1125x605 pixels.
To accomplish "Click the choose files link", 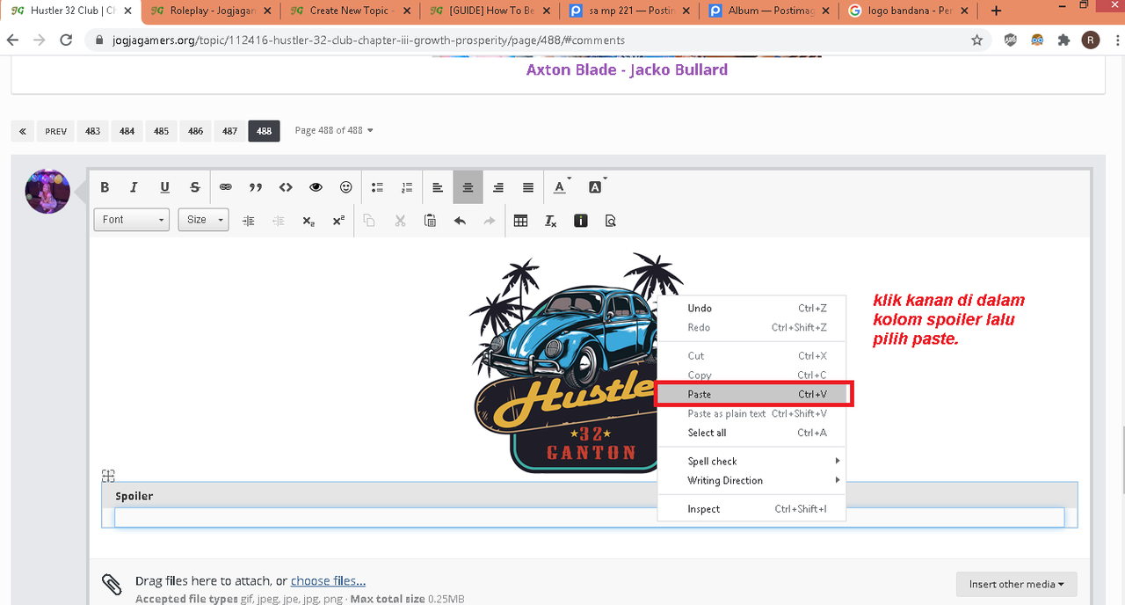I will click(328, 580).
